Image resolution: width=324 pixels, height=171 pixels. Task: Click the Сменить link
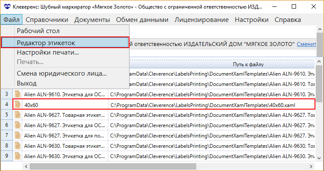click(x=306, y=44)
